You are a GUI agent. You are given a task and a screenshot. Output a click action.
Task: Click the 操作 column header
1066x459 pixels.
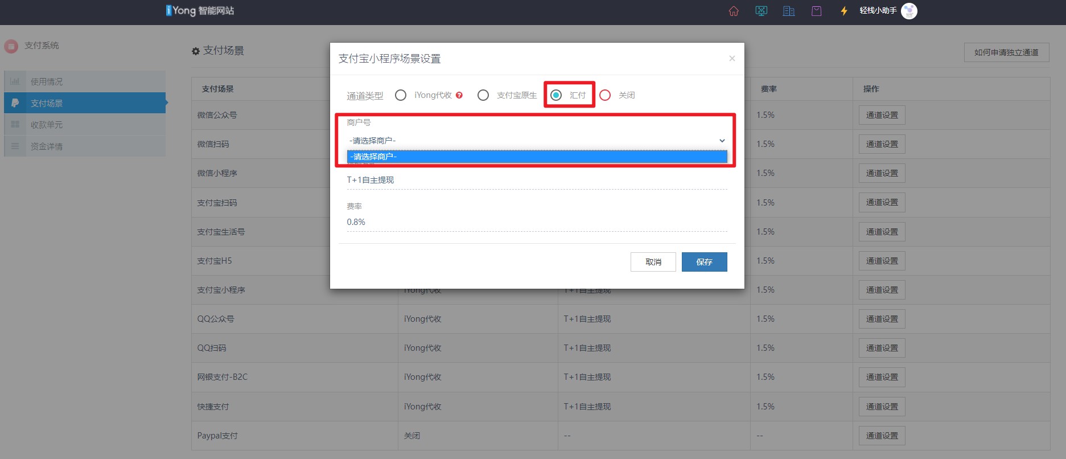point(871,89)
